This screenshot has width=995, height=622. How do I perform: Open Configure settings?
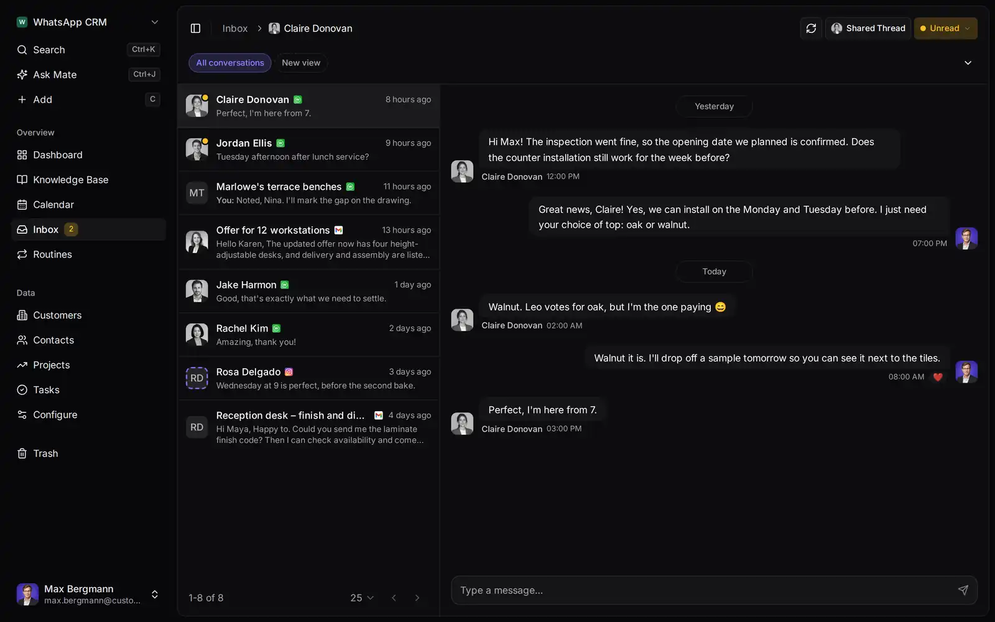point(88,415)
